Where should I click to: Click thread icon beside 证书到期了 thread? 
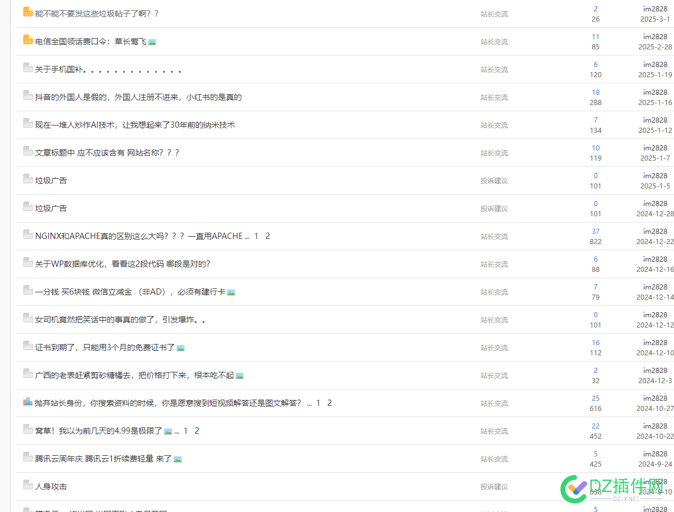coord(28,346)
